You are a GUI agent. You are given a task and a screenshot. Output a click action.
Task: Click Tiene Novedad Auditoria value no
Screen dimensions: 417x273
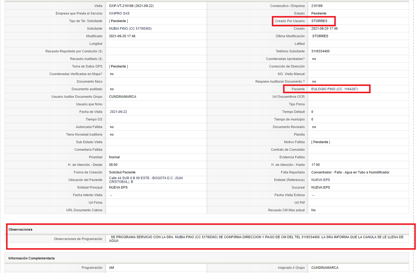[112, 134]
